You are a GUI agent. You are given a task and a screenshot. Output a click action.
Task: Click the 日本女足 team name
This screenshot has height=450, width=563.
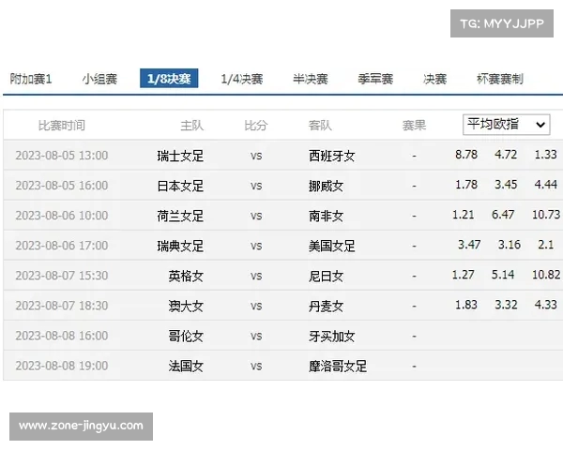point(180,186)
